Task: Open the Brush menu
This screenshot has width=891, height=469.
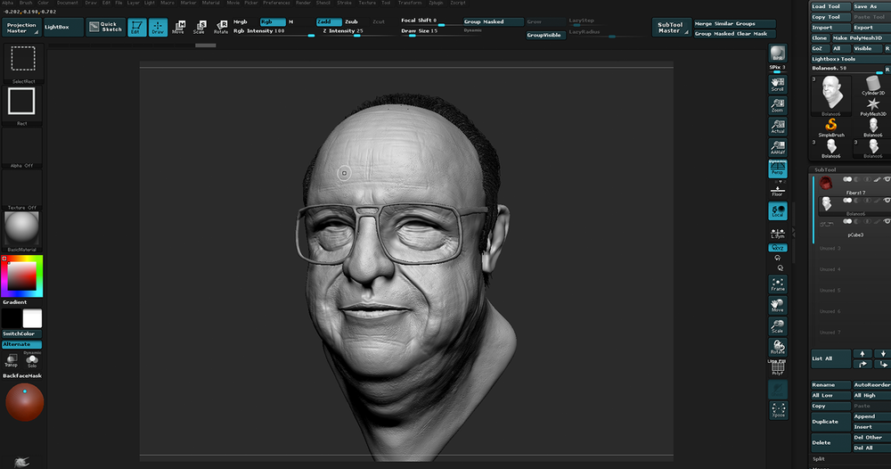Action: [x=26, y=3]
